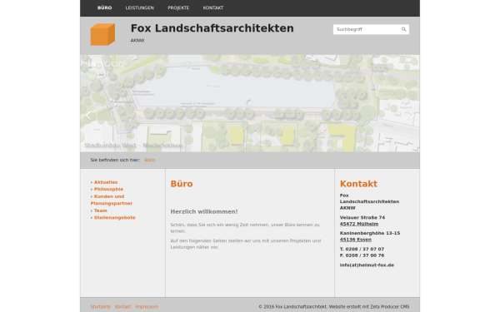Viewport: 500px width, 312px height.
Task: Click the orange cube logo
Action: (x=102, y=34)
